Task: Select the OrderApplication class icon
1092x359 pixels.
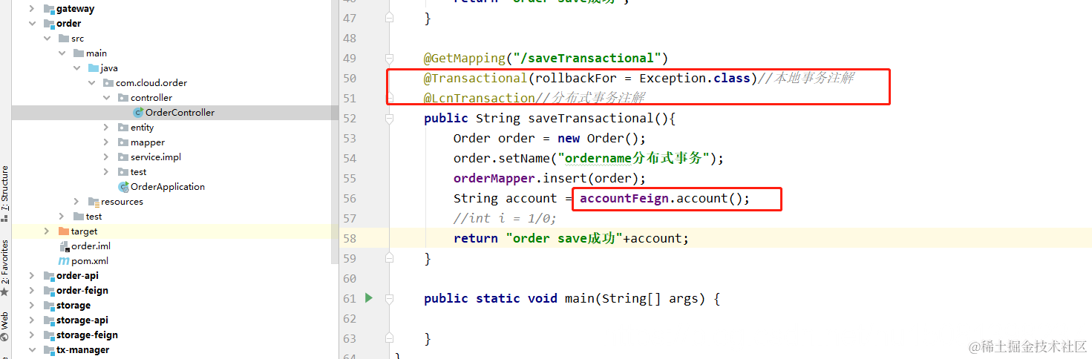Action: click(123, 187)
